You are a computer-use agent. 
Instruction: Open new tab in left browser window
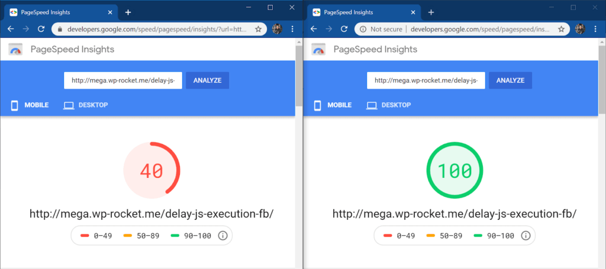click(x=128, y=12)
